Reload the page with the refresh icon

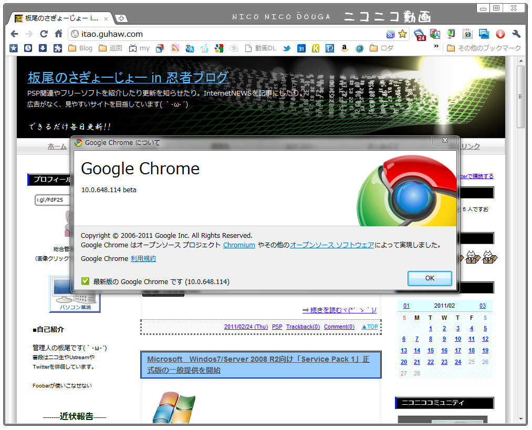(x=44, y=34)
